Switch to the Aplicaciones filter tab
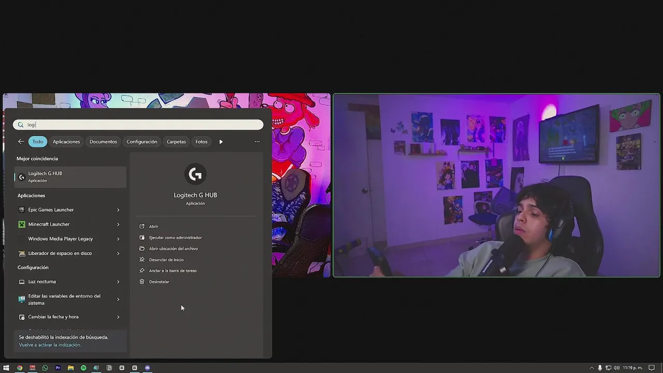This screenshot has width=663, height=373. 66,141
